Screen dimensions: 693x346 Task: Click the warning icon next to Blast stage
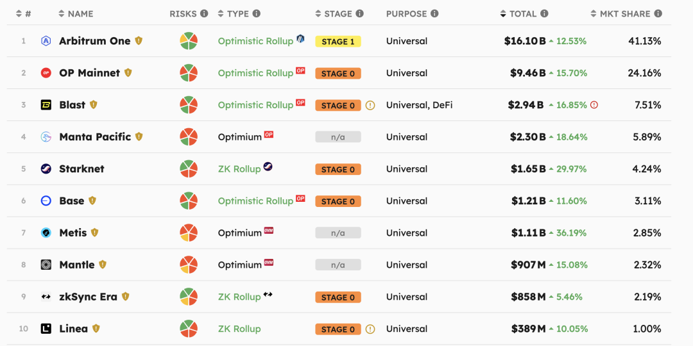(x=370, y=106)
